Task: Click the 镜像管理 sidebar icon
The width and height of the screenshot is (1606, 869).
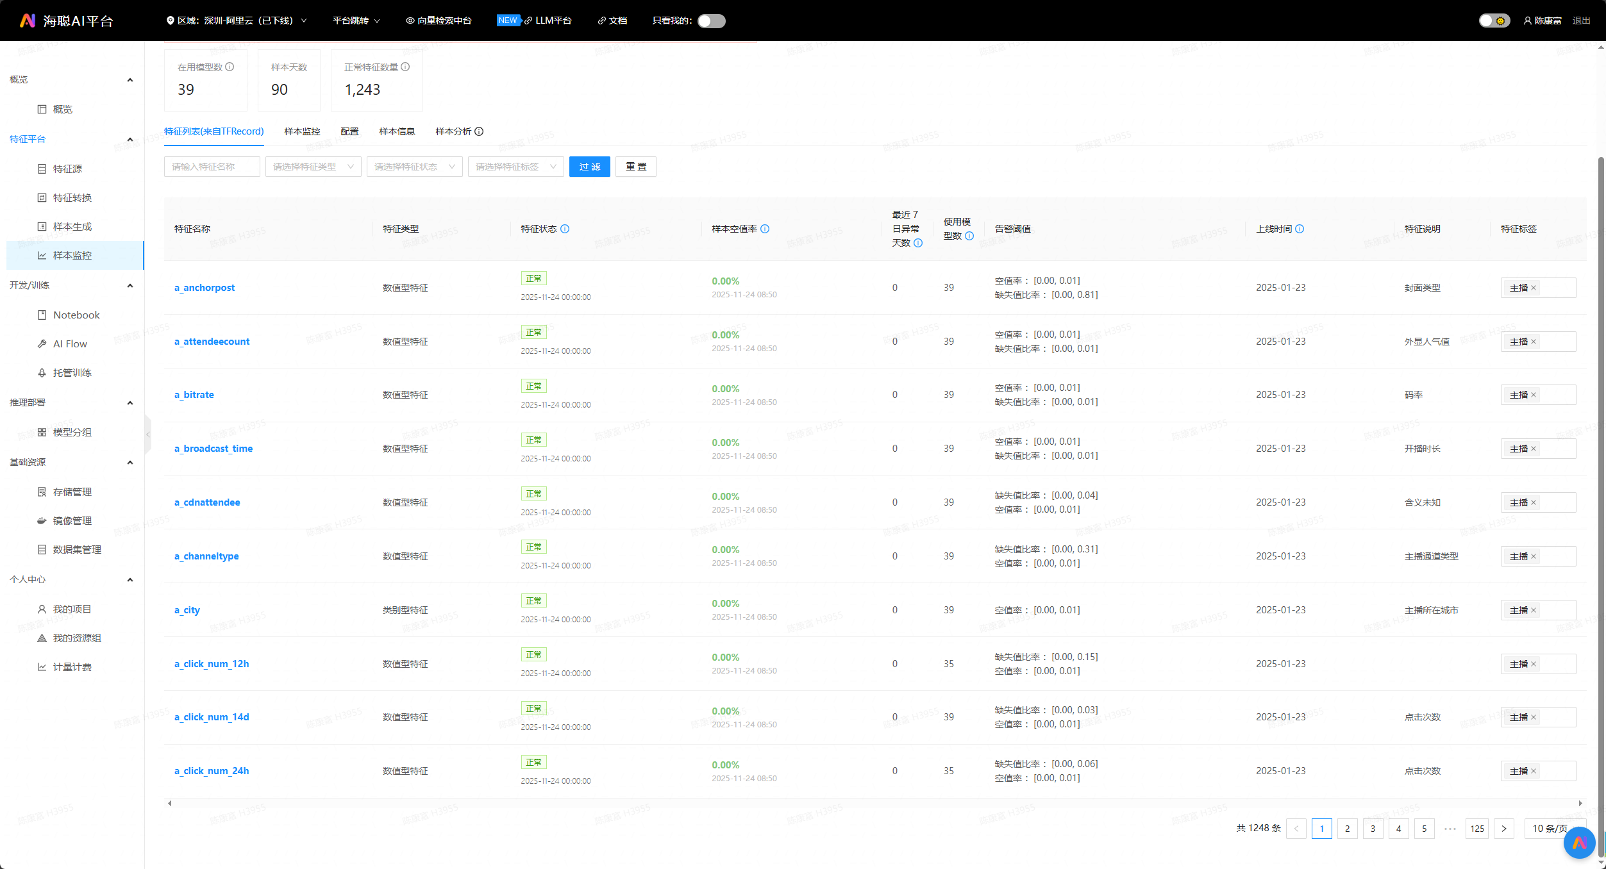Action: (x=42, y=520)
